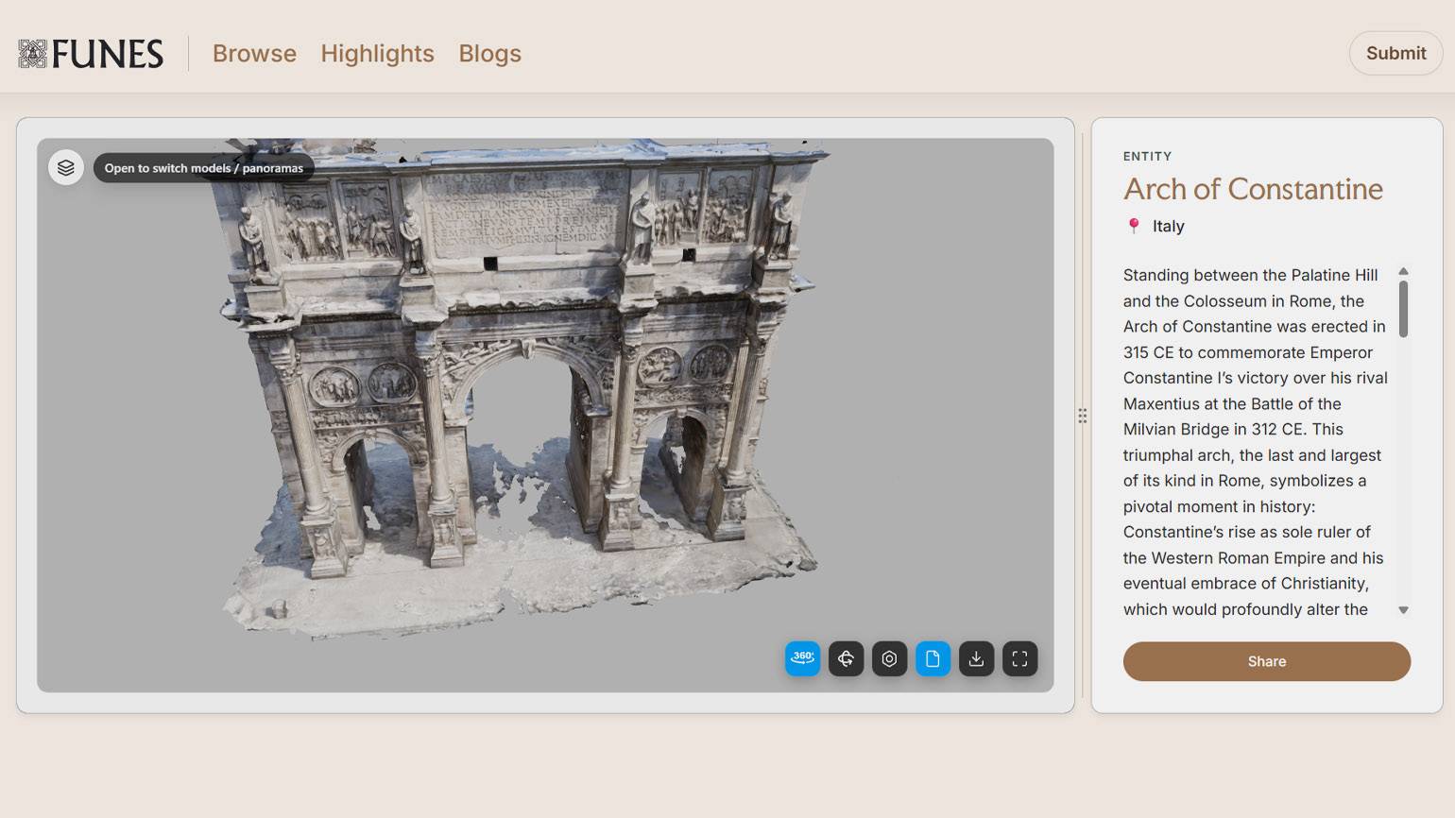This screenshot has width=1455, height=818.
Task: Click the description scrollbar thumb
Action: pyautogui.click(x=1403, y=308)
